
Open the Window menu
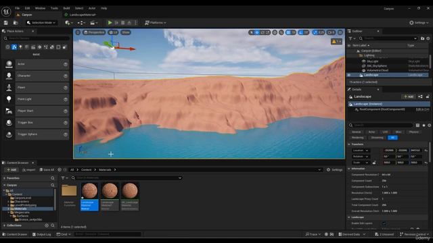41,8
